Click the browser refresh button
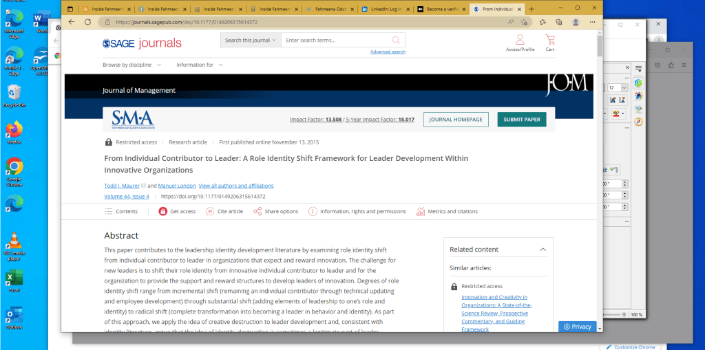This screenshot has width=705, height=350. (87, 22)
